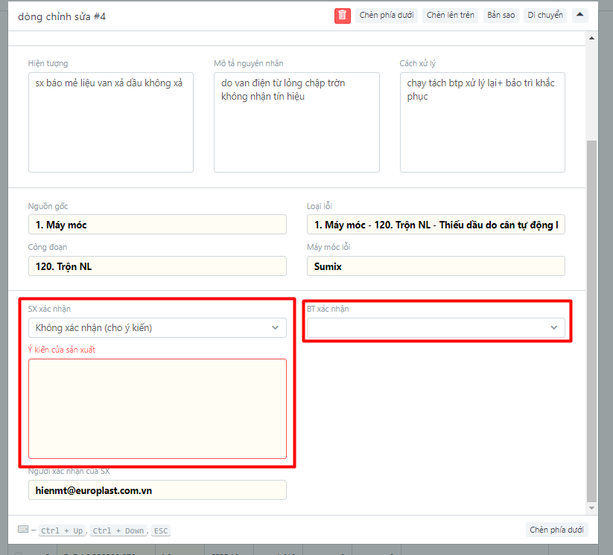Screen dimensions: 613x555
Task: Duplicate the row using Bản sao
Action: [501, 16]
